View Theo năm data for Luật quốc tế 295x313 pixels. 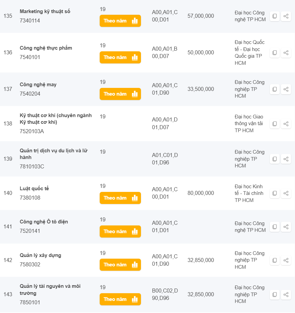[120, 198]
